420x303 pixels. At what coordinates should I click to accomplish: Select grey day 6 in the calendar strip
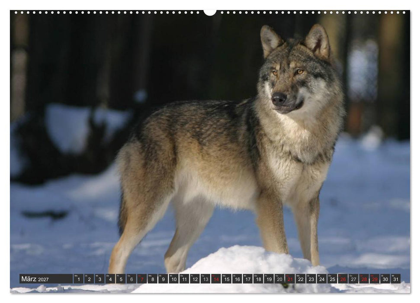(x=131, y=279)
